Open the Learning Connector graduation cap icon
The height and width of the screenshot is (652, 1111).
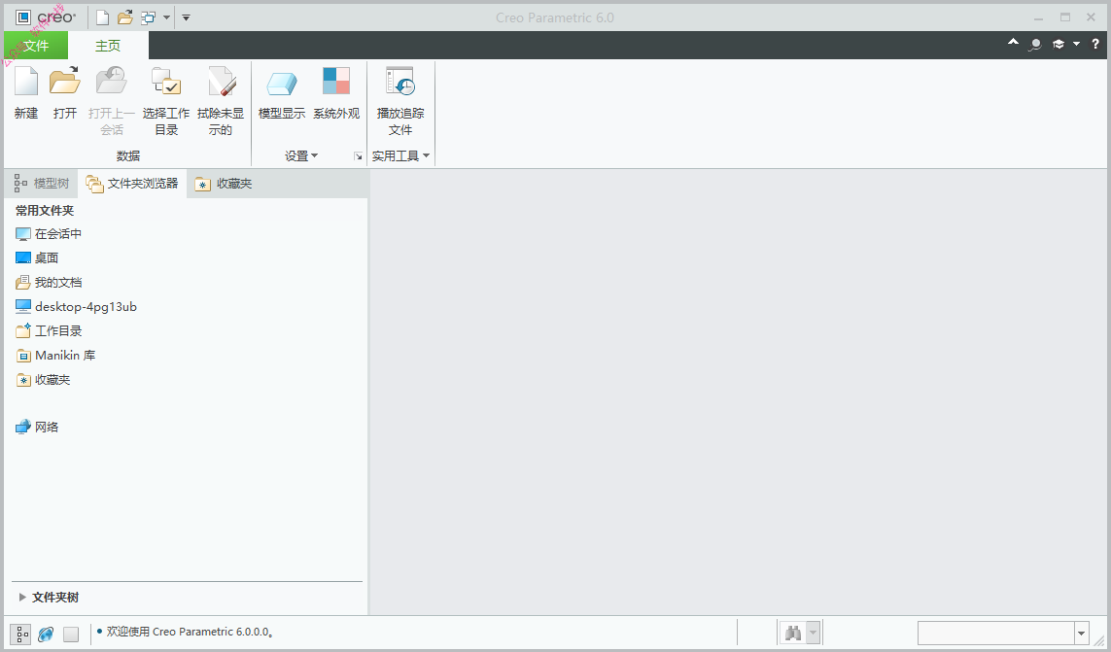pos(1059,44)
